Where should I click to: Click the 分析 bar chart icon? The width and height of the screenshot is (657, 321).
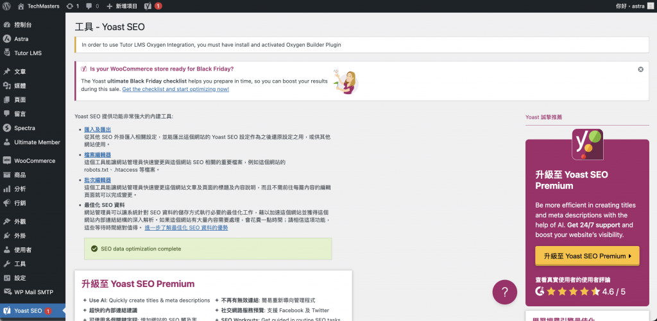tap(6, 189)
